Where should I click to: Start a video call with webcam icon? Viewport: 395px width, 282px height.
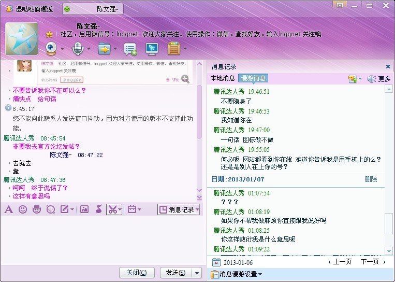point(51,48)
